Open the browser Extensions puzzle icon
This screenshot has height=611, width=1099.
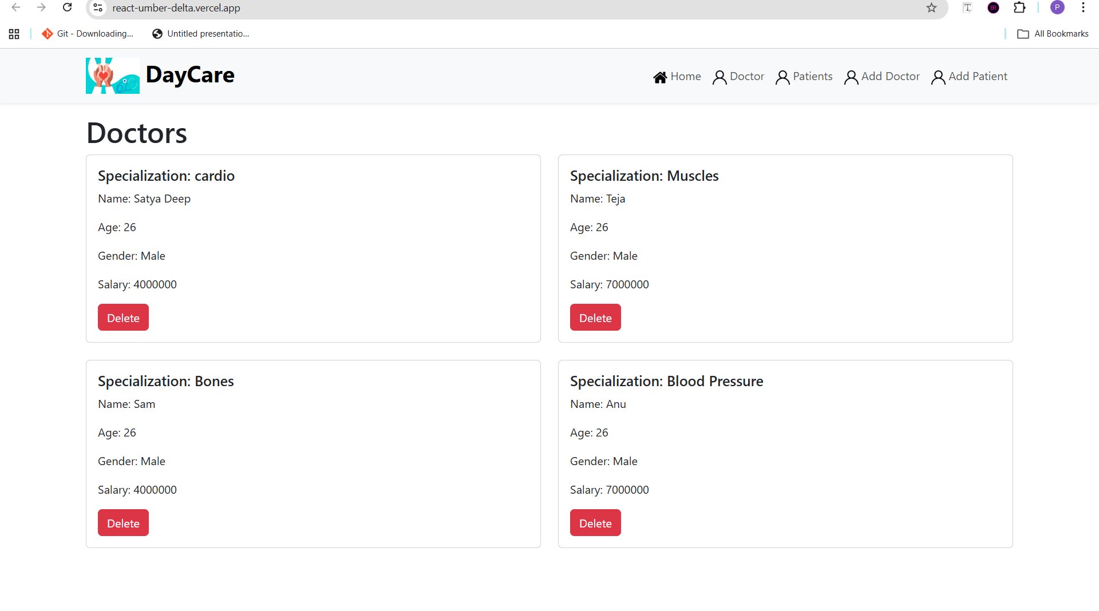tap(1019, 8)
